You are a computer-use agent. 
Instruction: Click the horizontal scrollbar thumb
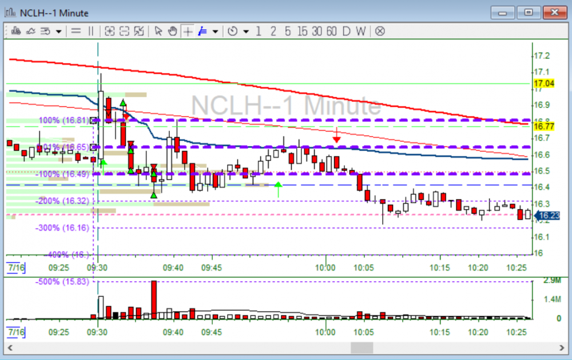tap(362, 348)
